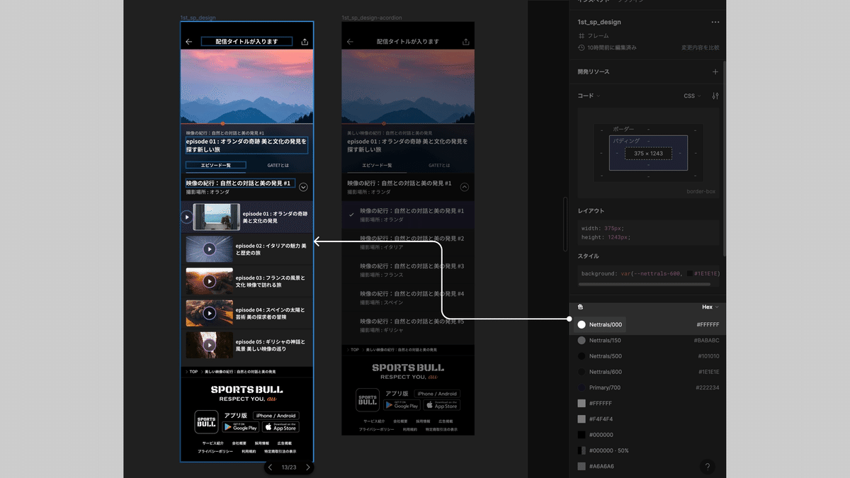Click the 375 × 1243 box model dimensions
The width and height of the screenshot is (850, 478).
[x=648, y=153]
